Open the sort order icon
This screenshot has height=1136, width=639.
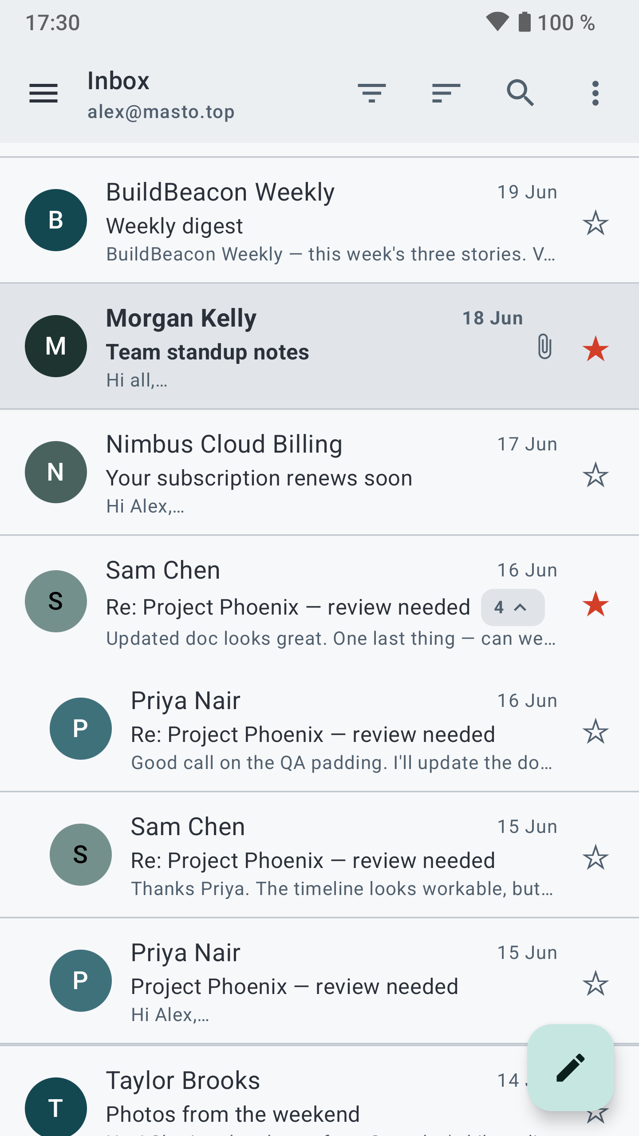click(446, 93)
